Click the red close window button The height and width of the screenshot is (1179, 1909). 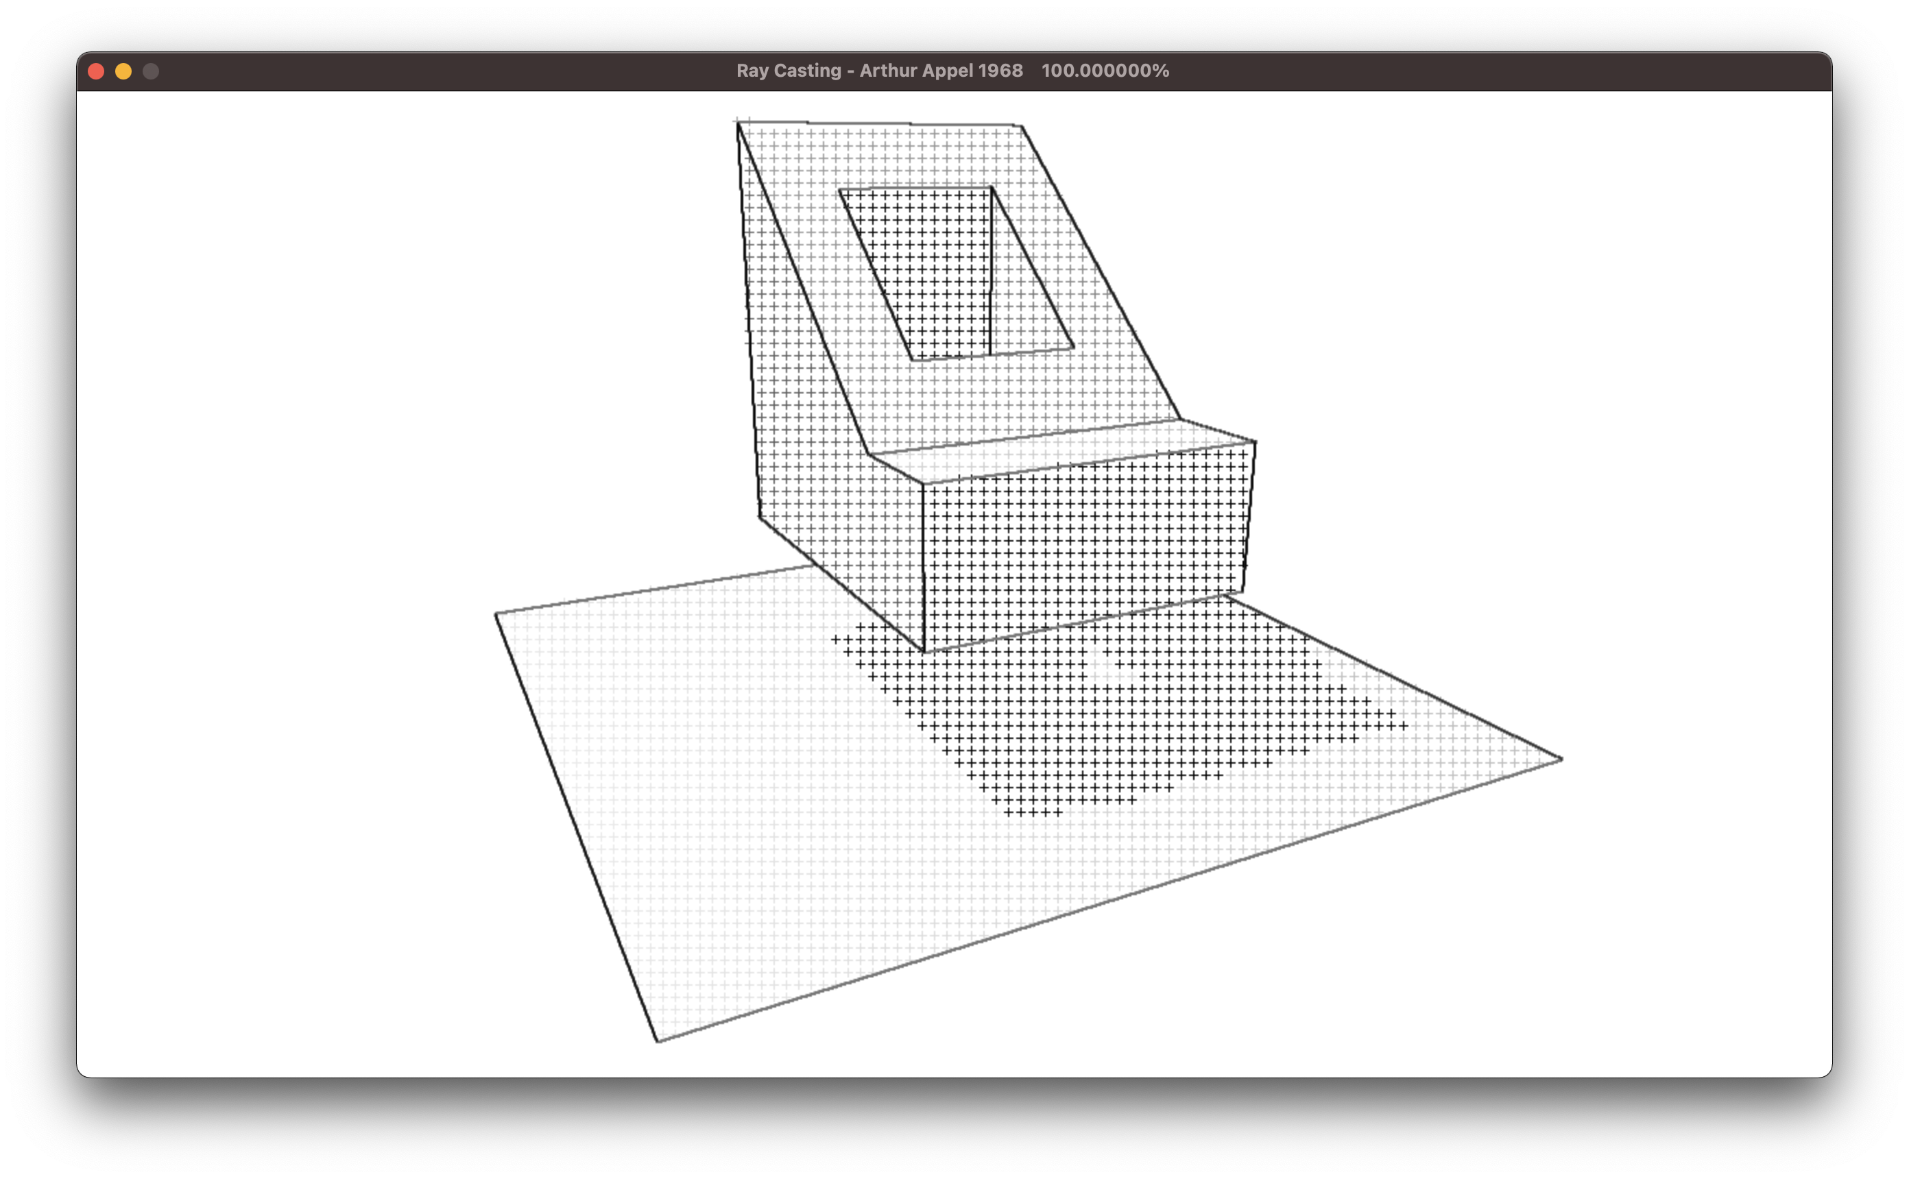coord(97,72)
